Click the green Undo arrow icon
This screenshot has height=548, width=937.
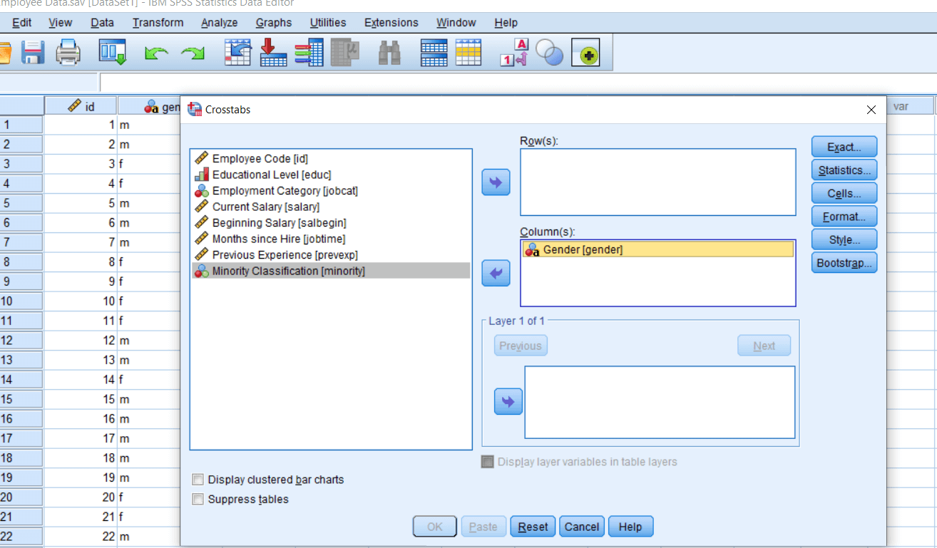(155, 53)
